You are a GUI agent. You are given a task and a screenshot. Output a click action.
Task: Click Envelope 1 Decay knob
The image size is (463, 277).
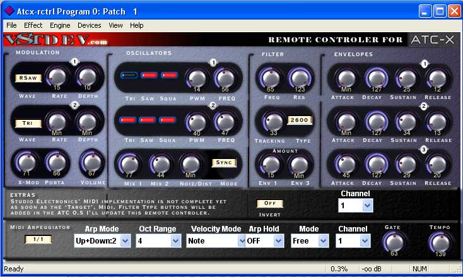click(x=377, y=78)
